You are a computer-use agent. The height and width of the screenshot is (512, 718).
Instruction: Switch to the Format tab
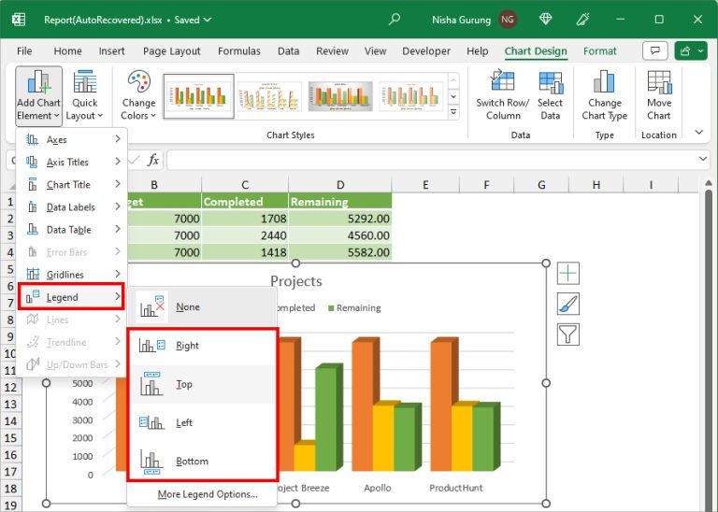[600, 51]
